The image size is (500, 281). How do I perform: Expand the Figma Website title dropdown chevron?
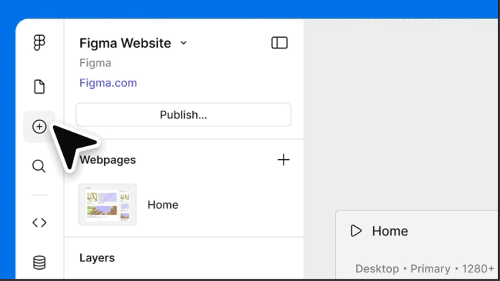click(x=183, y=43)
